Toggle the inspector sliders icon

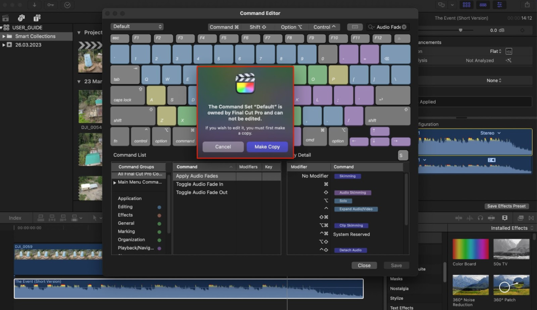click(x=499, y=5)
